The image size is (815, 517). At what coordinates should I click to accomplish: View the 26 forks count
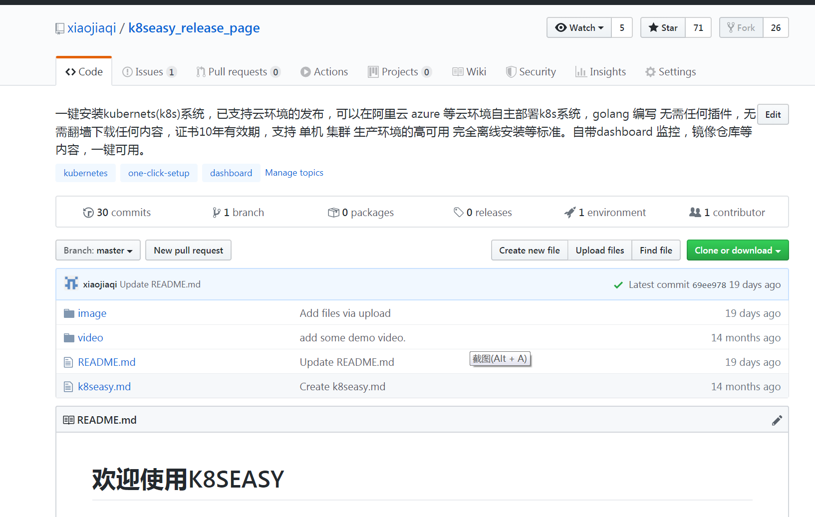pyautogui.click(x=776, y=27)
